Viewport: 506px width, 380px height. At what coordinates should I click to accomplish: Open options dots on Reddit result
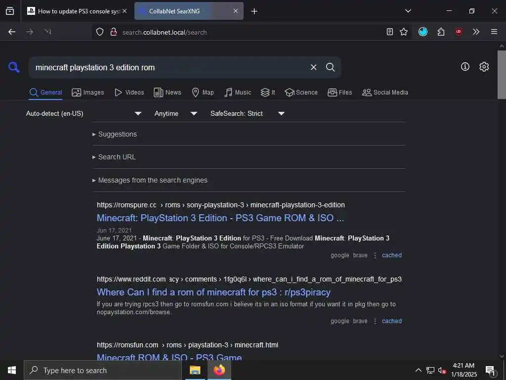375,321
